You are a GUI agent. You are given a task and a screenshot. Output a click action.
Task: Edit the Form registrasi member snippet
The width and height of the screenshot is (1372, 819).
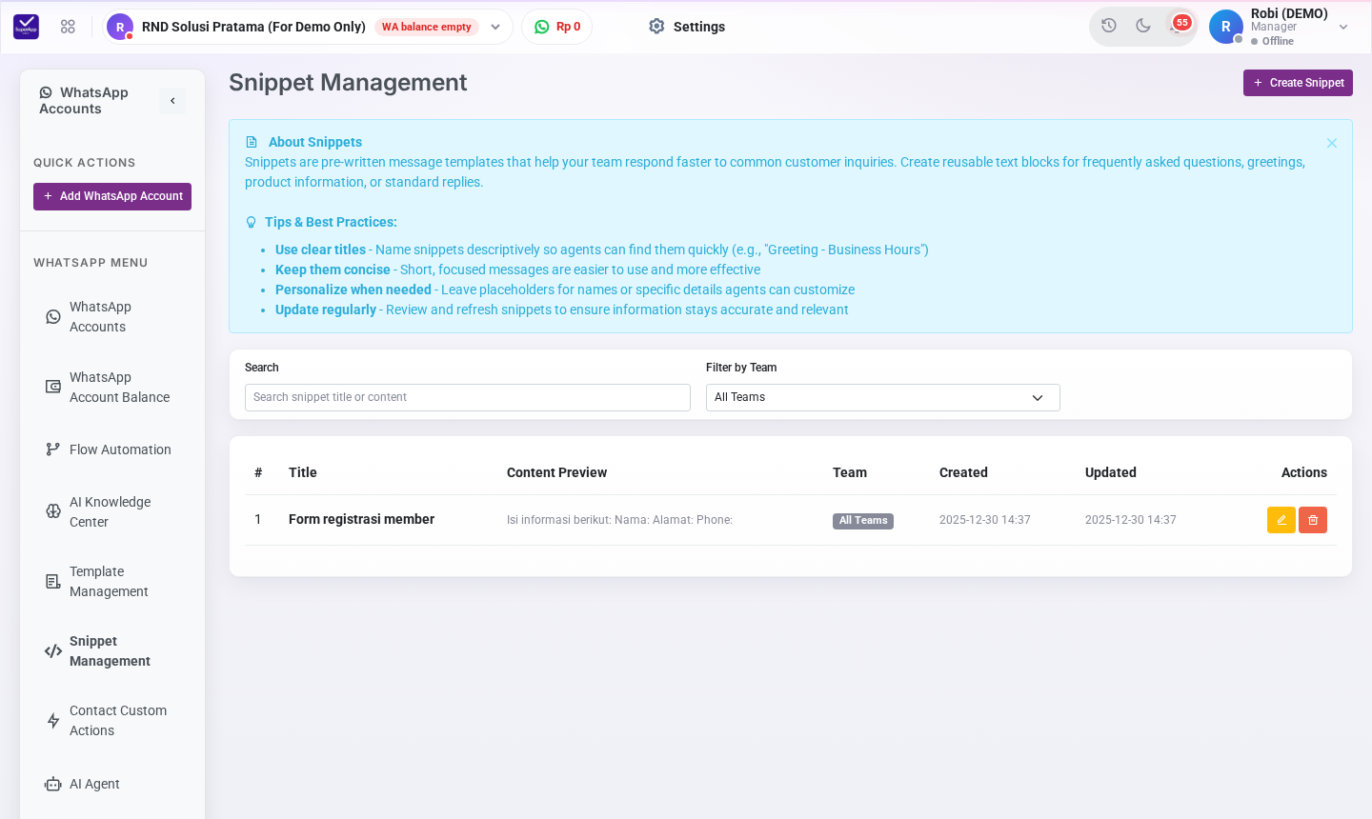pyautogui.click(x=1281, y=520)
